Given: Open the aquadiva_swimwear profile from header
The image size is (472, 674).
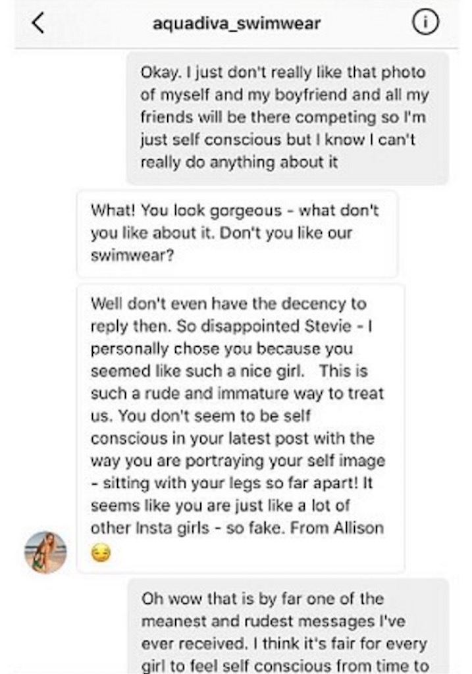Looking at the screenshot, I should [x=236, y=23].
